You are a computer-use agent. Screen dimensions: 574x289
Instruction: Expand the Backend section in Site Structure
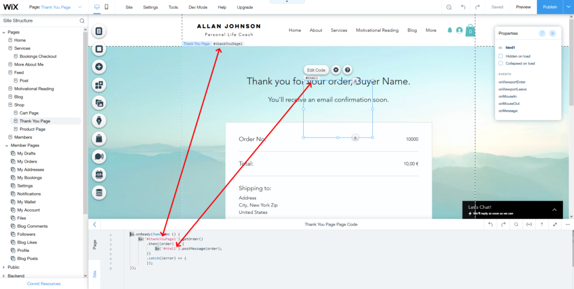pyautogui.click(x=4, y=276)
